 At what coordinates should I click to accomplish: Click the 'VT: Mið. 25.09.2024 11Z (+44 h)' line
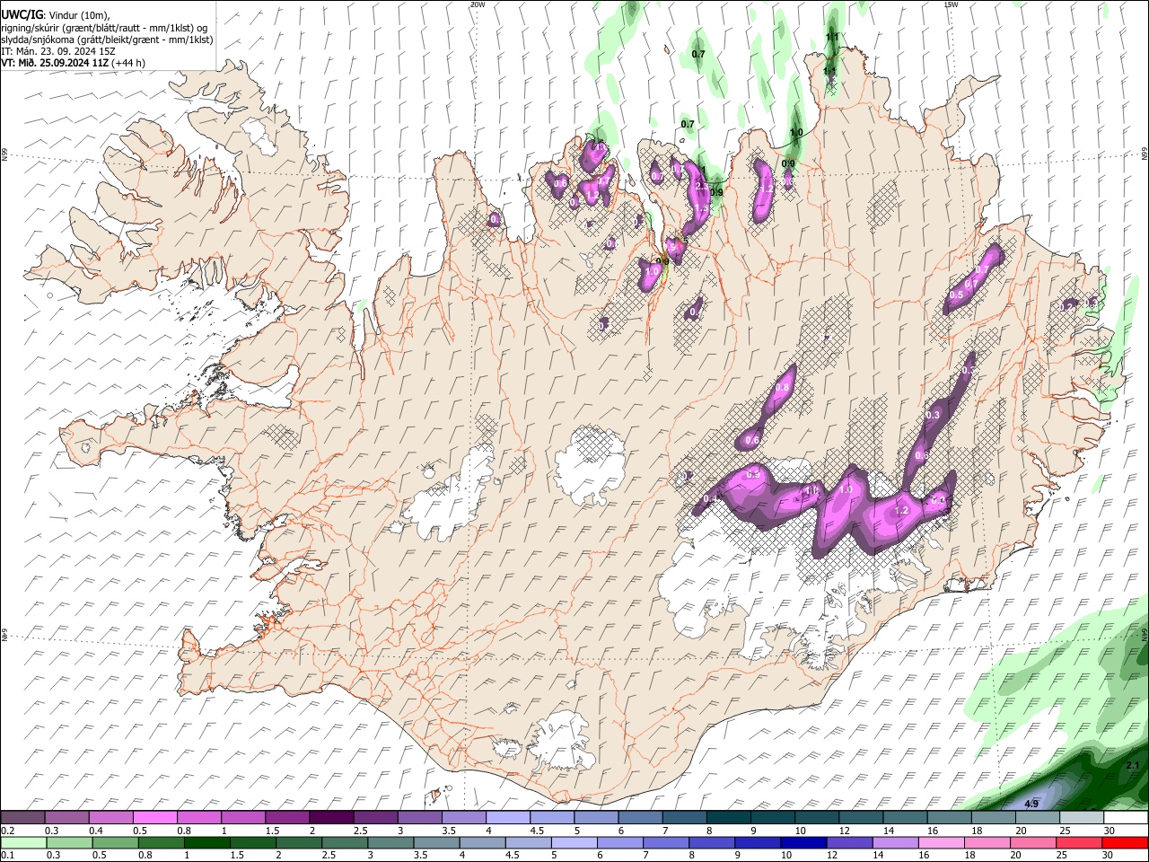click(74, 63)
